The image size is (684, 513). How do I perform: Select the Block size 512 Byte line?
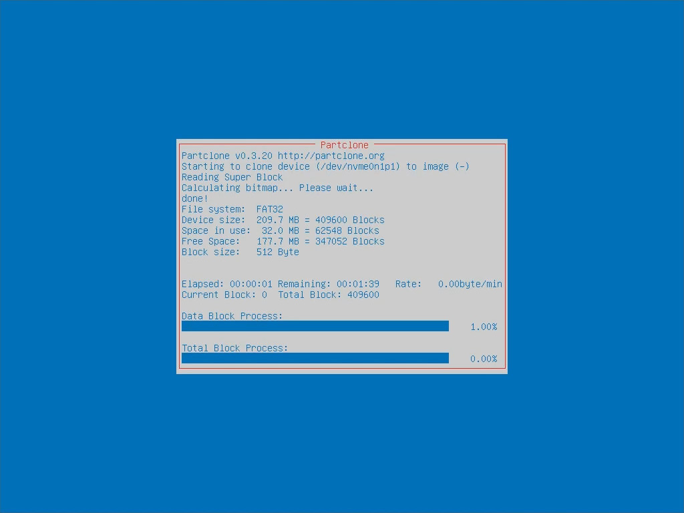[240, 252]
